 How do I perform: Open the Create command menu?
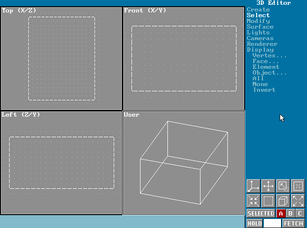click(x=258, y=10)
